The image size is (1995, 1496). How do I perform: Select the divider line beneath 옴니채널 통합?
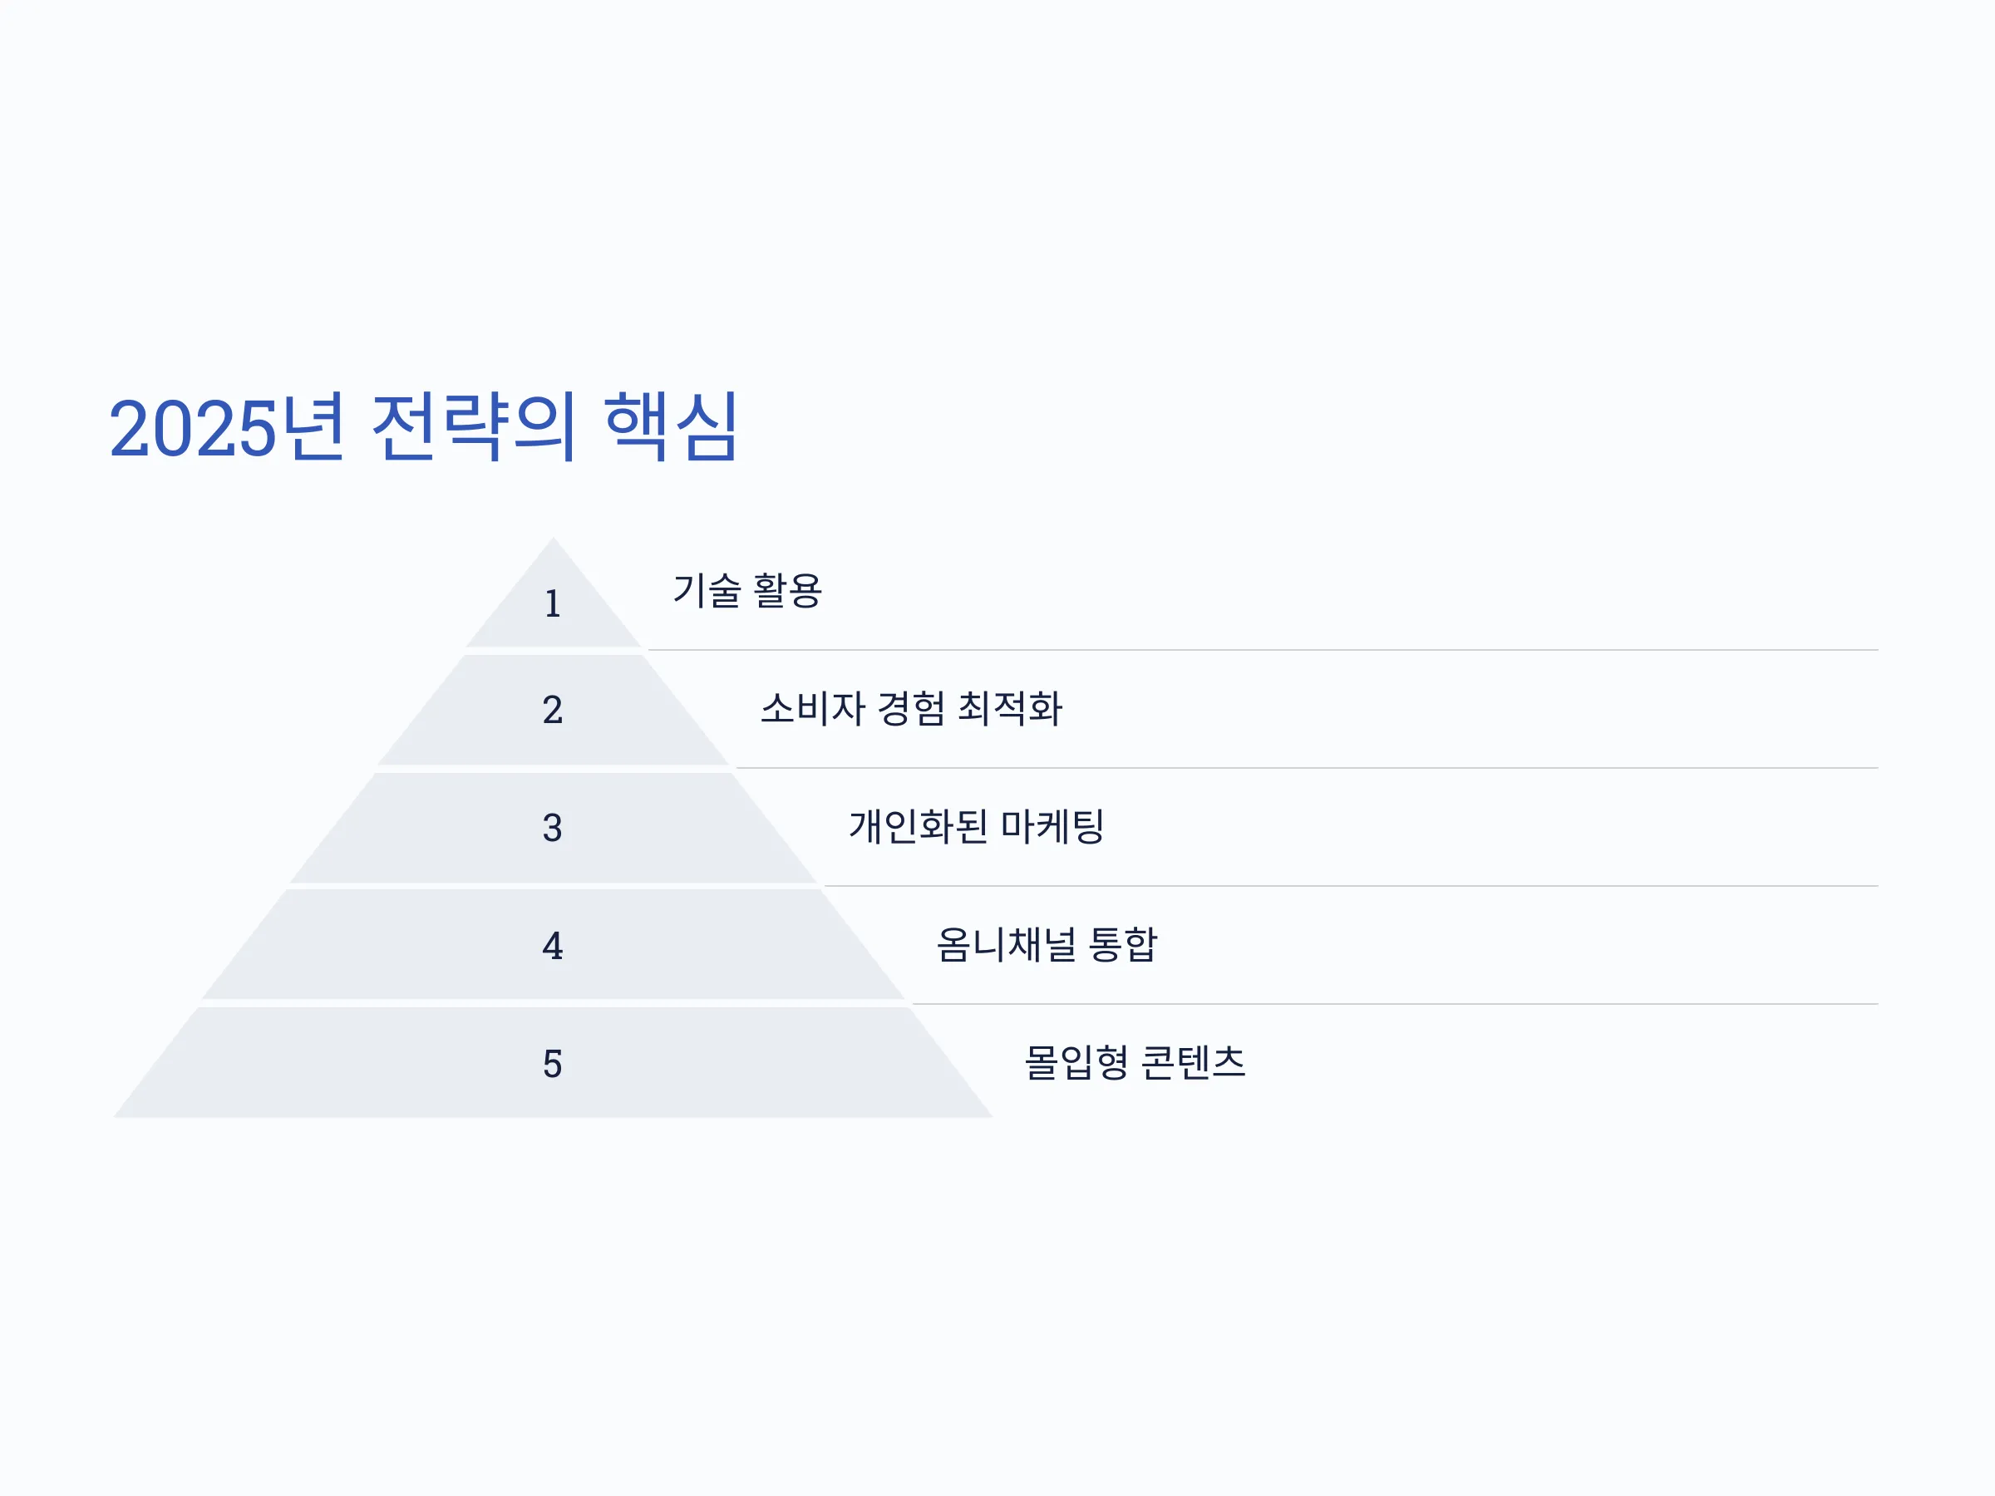[x=1395, y=1005]
